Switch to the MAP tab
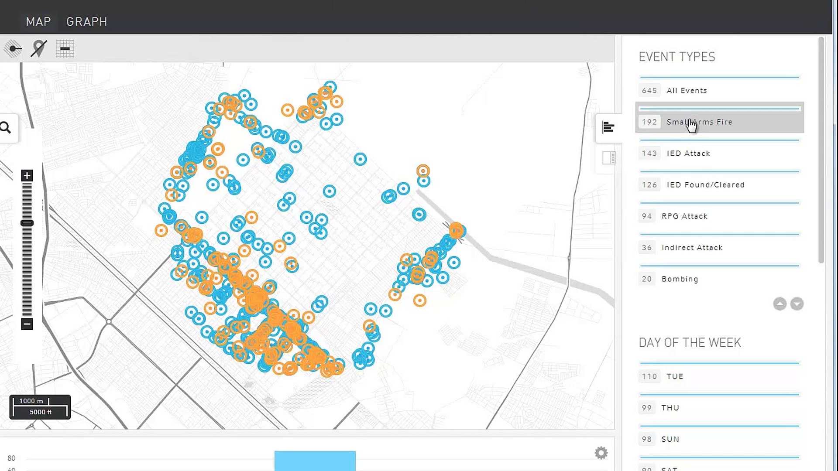 point(38,22)
